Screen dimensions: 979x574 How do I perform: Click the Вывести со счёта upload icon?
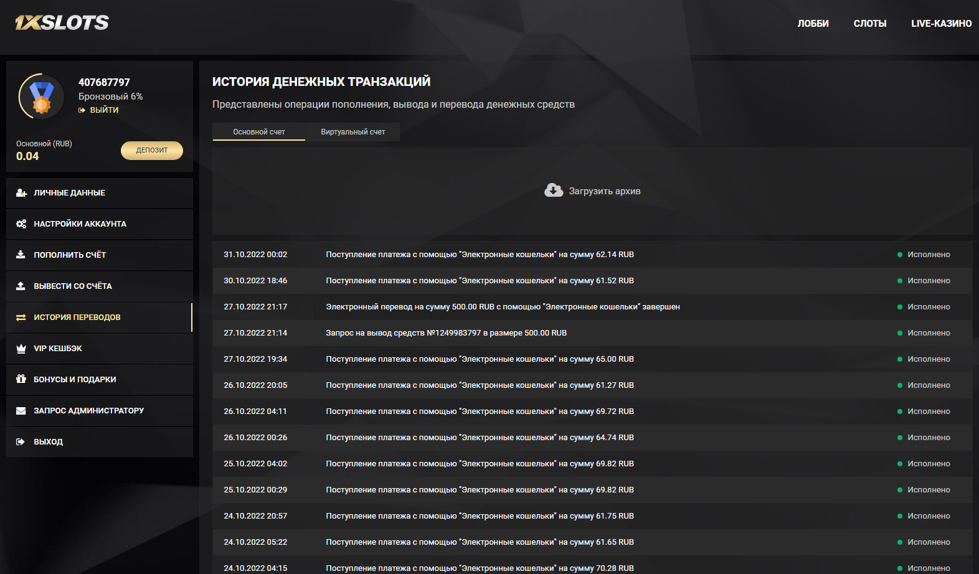pos(21,286)
